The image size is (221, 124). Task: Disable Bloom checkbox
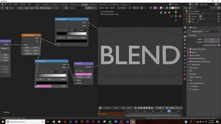pyautogui.click(x=190, y=52)
